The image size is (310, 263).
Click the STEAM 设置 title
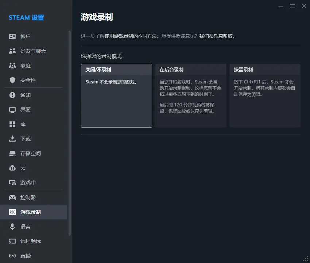pyautogui.click(x=26, y=17)
